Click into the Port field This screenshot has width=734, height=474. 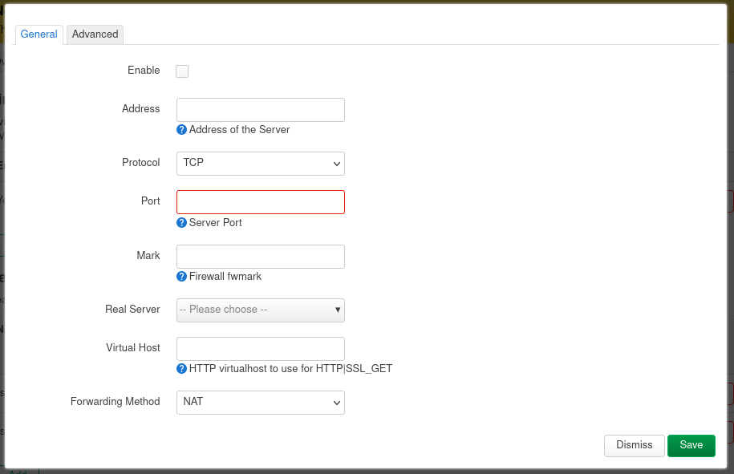[x=260, y=202]
